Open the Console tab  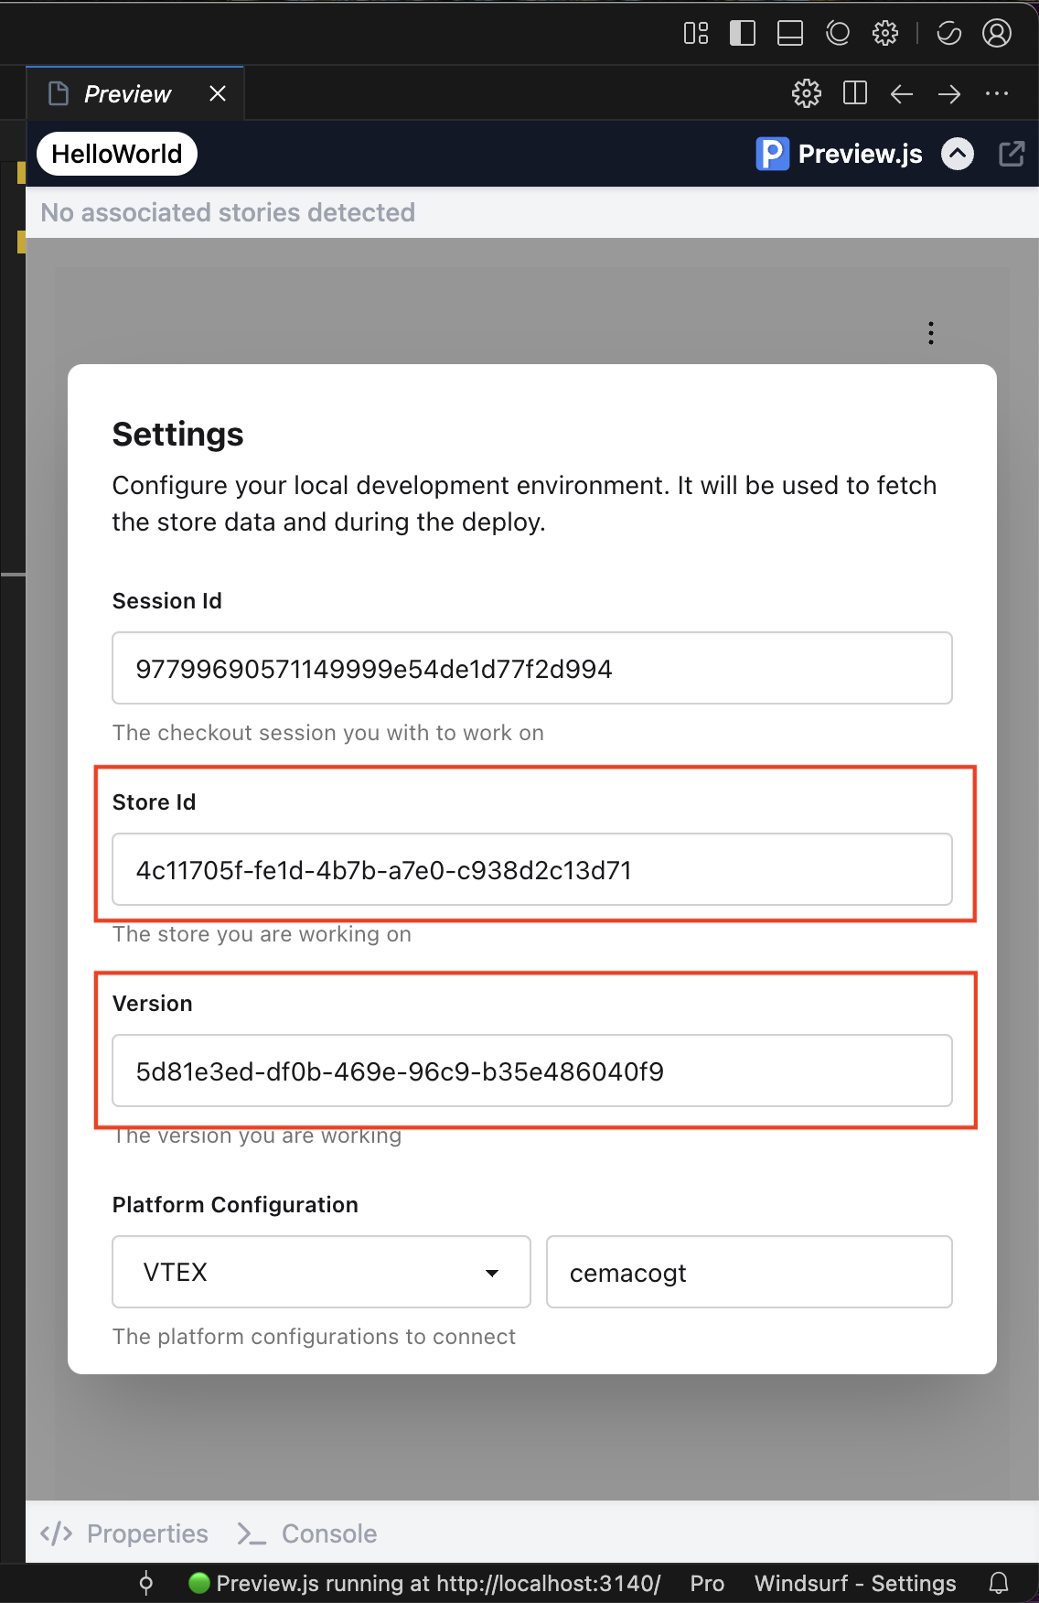307,1533
